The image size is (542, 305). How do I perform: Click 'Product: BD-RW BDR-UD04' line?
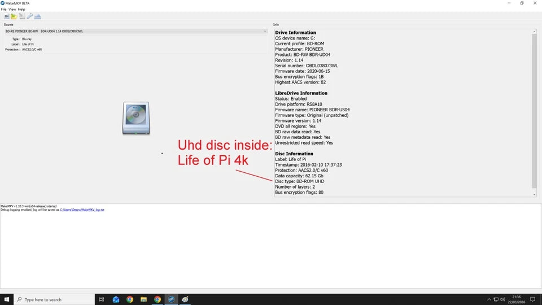[x=303, y=55]
